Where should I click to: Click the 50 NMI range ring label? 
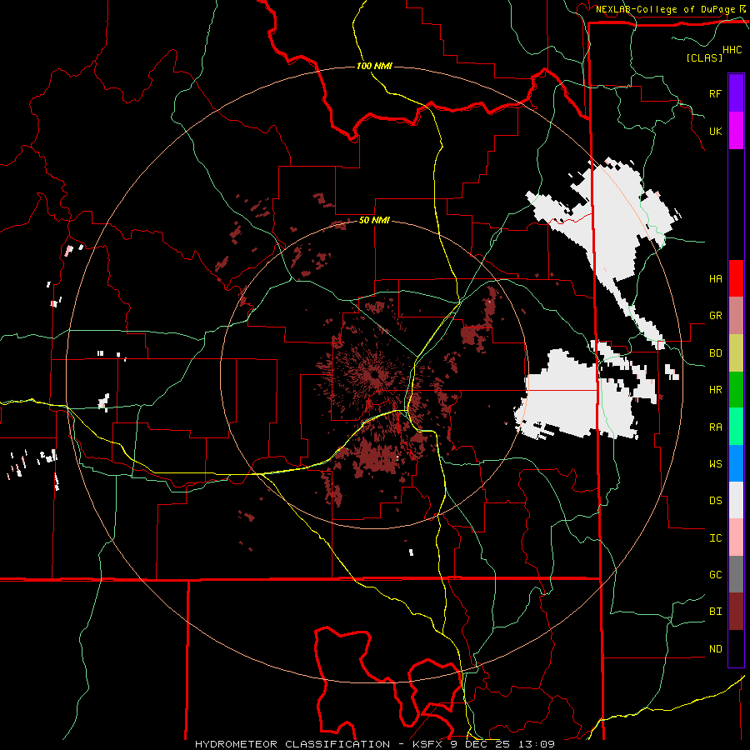point(374,220)
